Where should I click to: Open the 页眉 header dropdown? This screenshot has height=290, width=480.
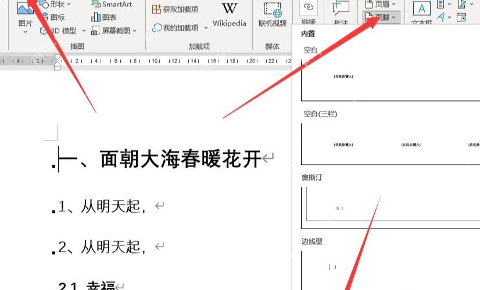380,4
